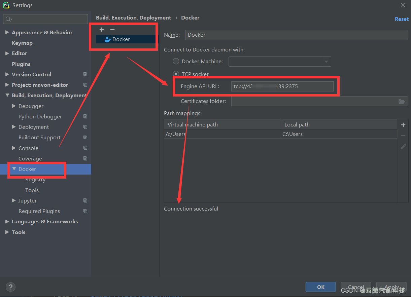The height and width of the screenshot is (297, 411).
Task: Expand the Appearance & Behavior section
Action: (x=7, y=32)
